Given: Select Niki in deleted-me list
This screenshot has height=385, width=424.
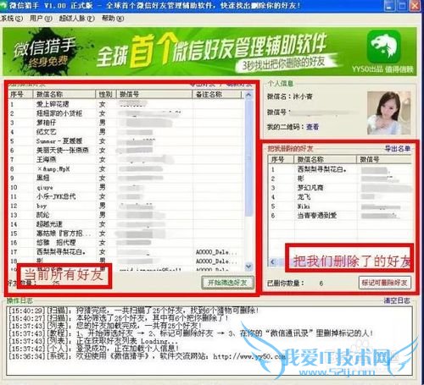Looking at the screenshot, I should [x=340, y=206].
